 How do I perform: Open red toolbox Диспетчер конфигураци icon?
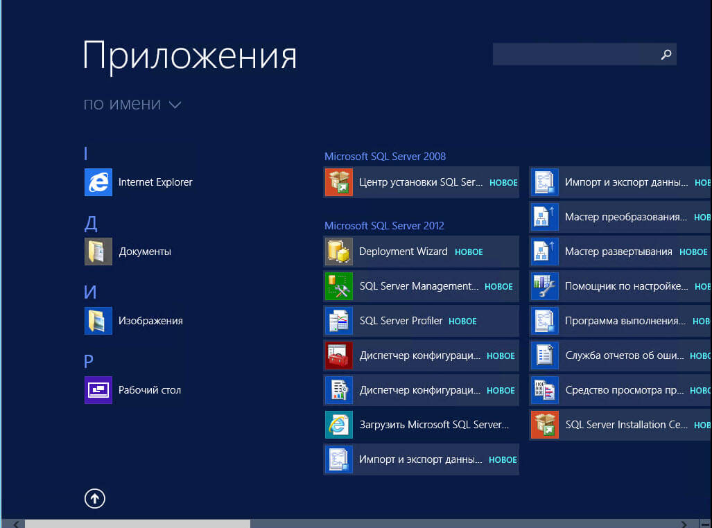[x=339, y=355]
